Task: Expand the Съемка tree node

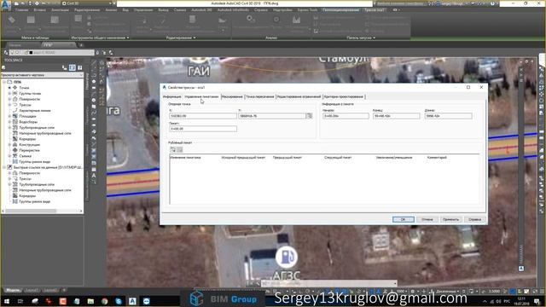Action: click(x=9, y=156)
